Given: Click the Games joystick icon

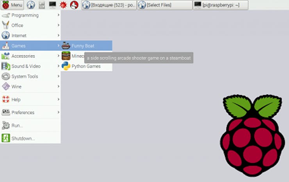Looking at the screenshot, I should (x=5, y=46).
